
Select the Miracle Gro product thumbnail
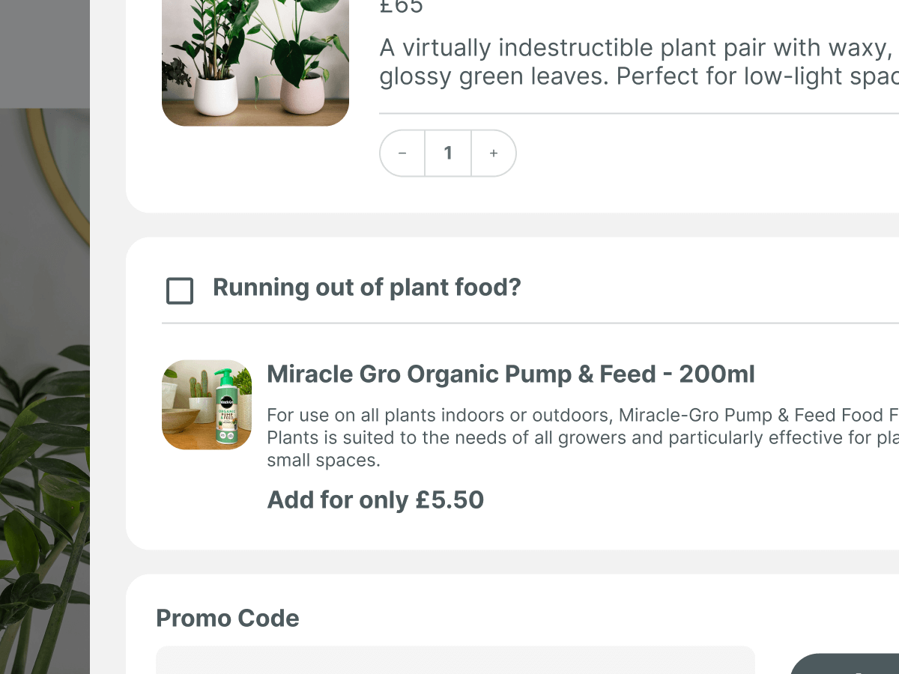[x=207, y=404]
